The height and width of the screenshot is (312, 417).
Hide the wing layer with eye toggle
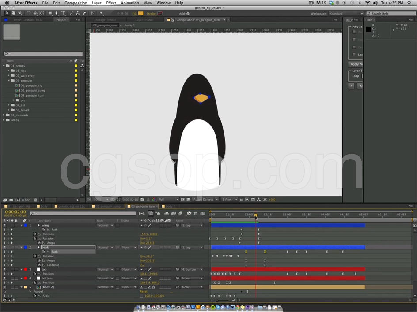pyautogui.click(x=4, y=225)
